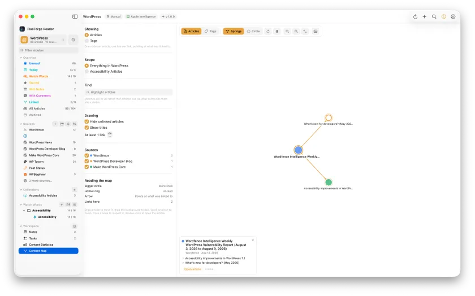Click the fit-to-view arrows icon in map toolbar
This screenshot has height=296, width=475.
point(305,31)
